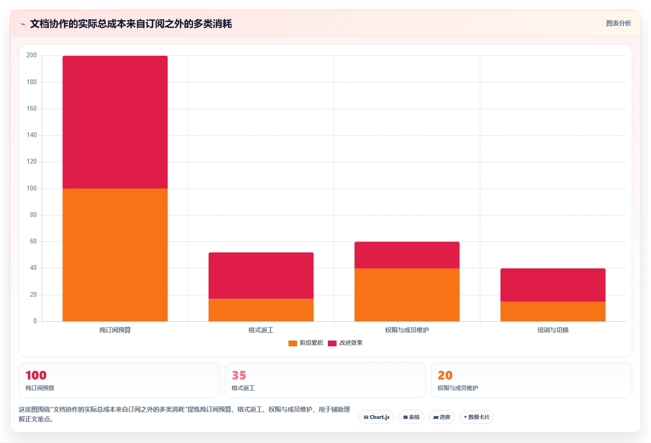Open the 100 纯订阅预算 stat card
Screen dimensions: 651x443
pos(119,380)
